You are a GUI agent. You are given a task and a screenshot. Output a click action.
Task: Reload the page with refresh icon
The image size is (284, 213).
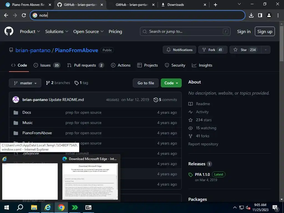24,15
